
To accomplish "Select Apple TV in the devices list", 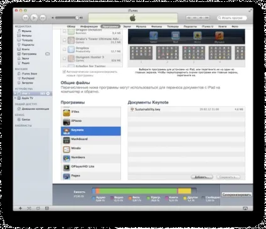I will click(x=28, y=98).
